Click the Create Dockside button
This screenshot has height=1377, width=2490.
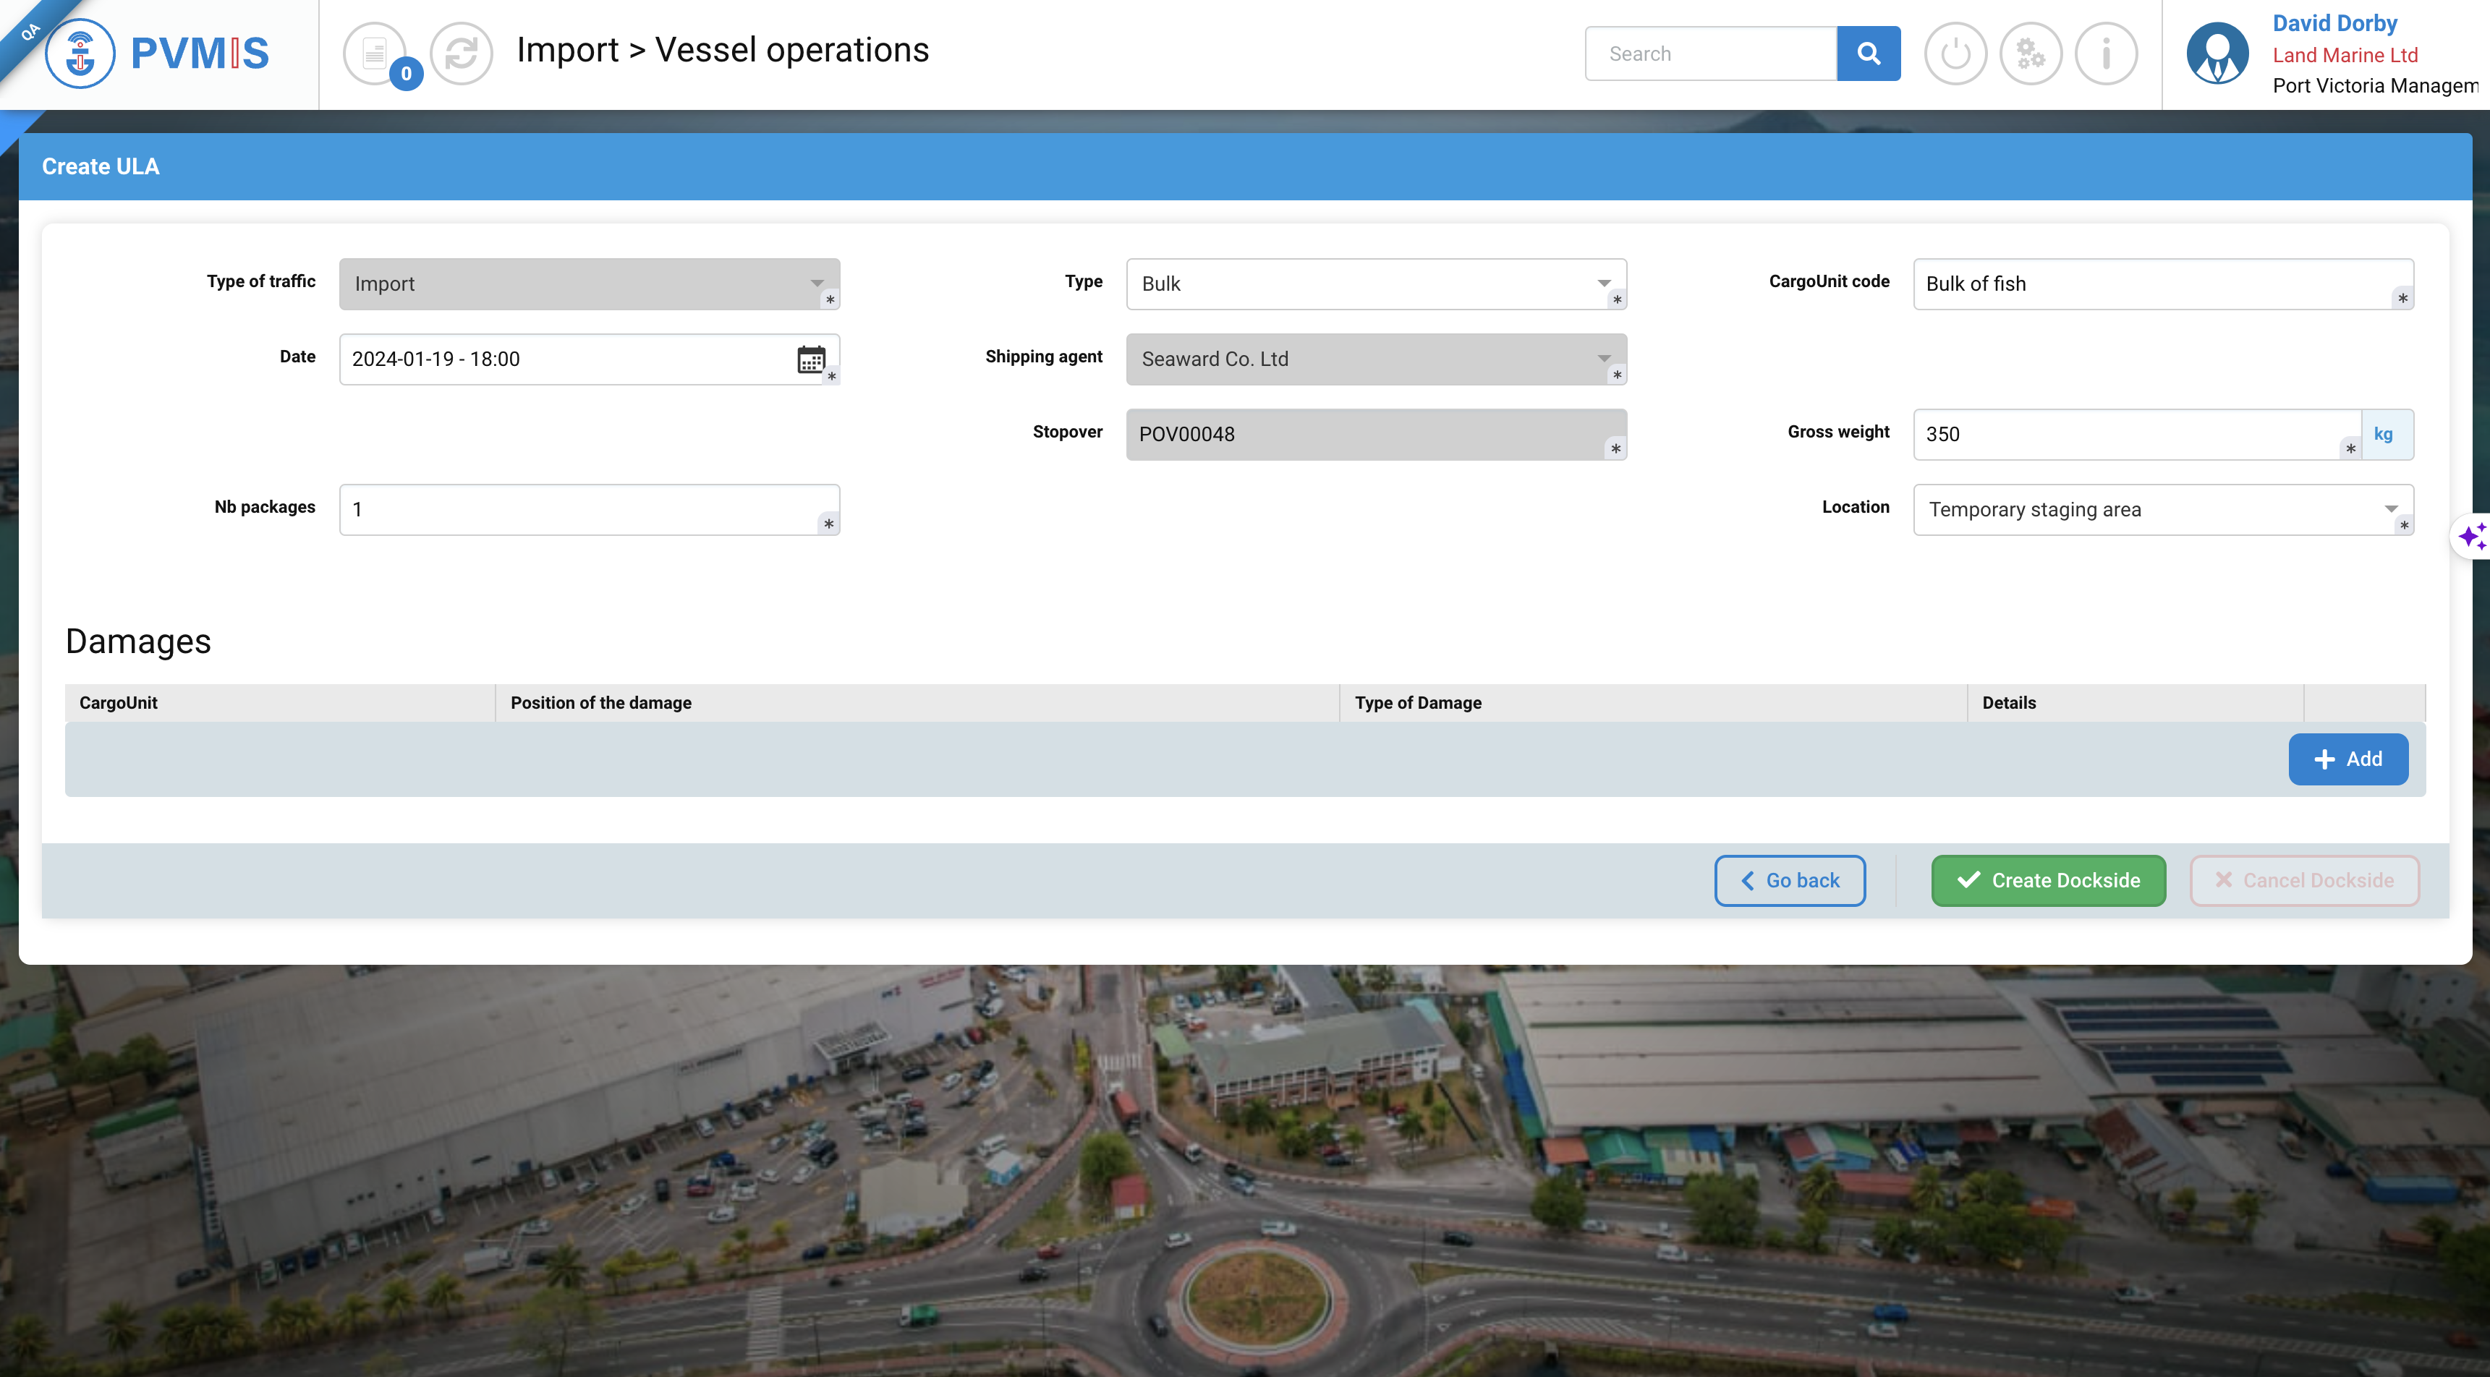(x=2047, y=880)
